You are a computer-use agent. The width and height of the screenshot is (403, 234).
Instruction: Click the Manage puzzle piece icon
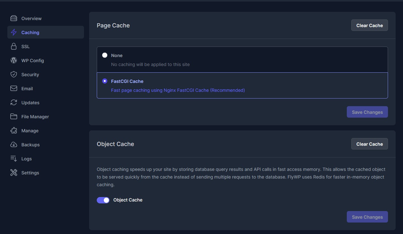coord(14,131)
